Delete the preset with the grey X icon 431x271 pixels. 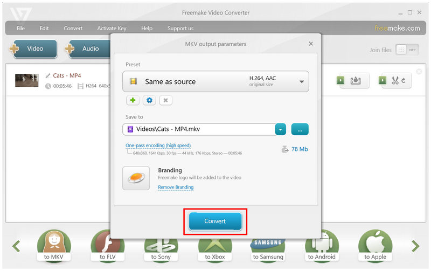(x=165, y=100)
